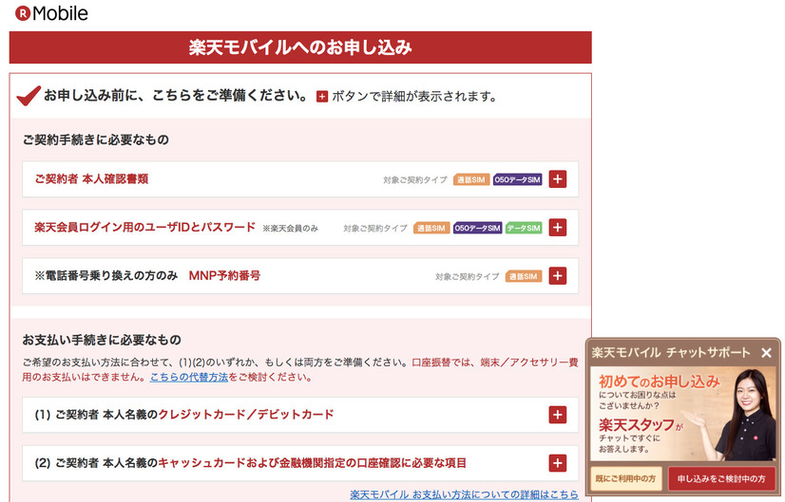Click クレジットカード／デビットカード red text
Image resolution: width=785 pixels, height=502 pixels.
246,415
